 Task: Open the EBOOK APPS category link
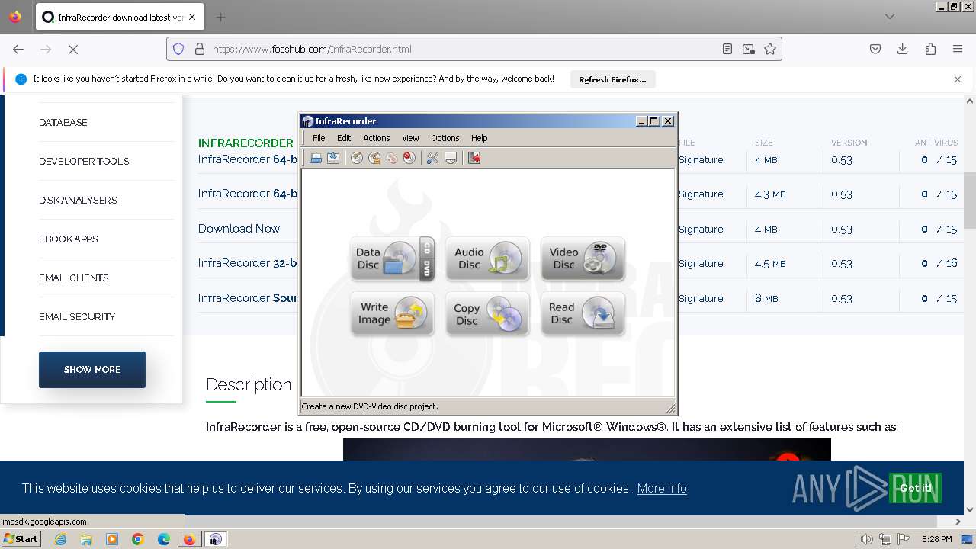tap(69, 239)
